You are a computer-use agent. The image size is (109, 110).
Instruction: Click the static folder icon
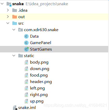coord(21,56)
